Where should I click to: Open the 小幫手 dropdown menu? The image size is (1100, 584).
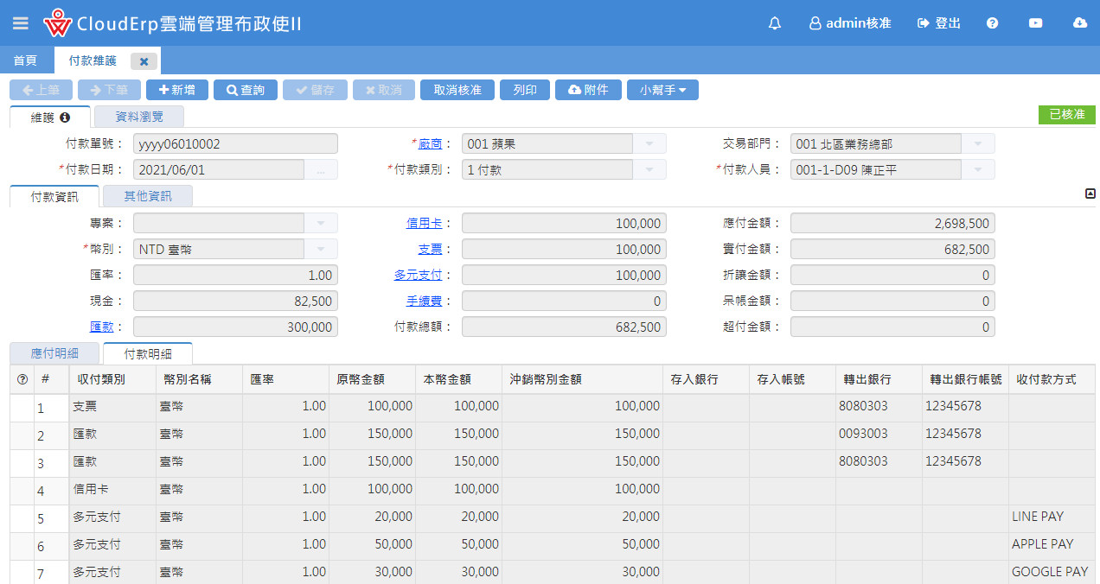click(x=662, y=90)
